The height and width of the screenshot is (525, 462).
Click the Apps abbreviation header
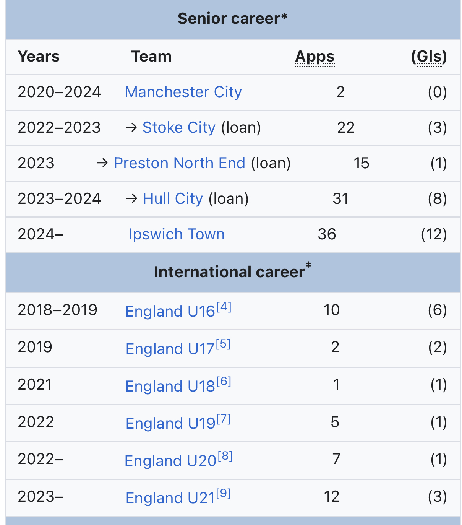pos(315,57)
